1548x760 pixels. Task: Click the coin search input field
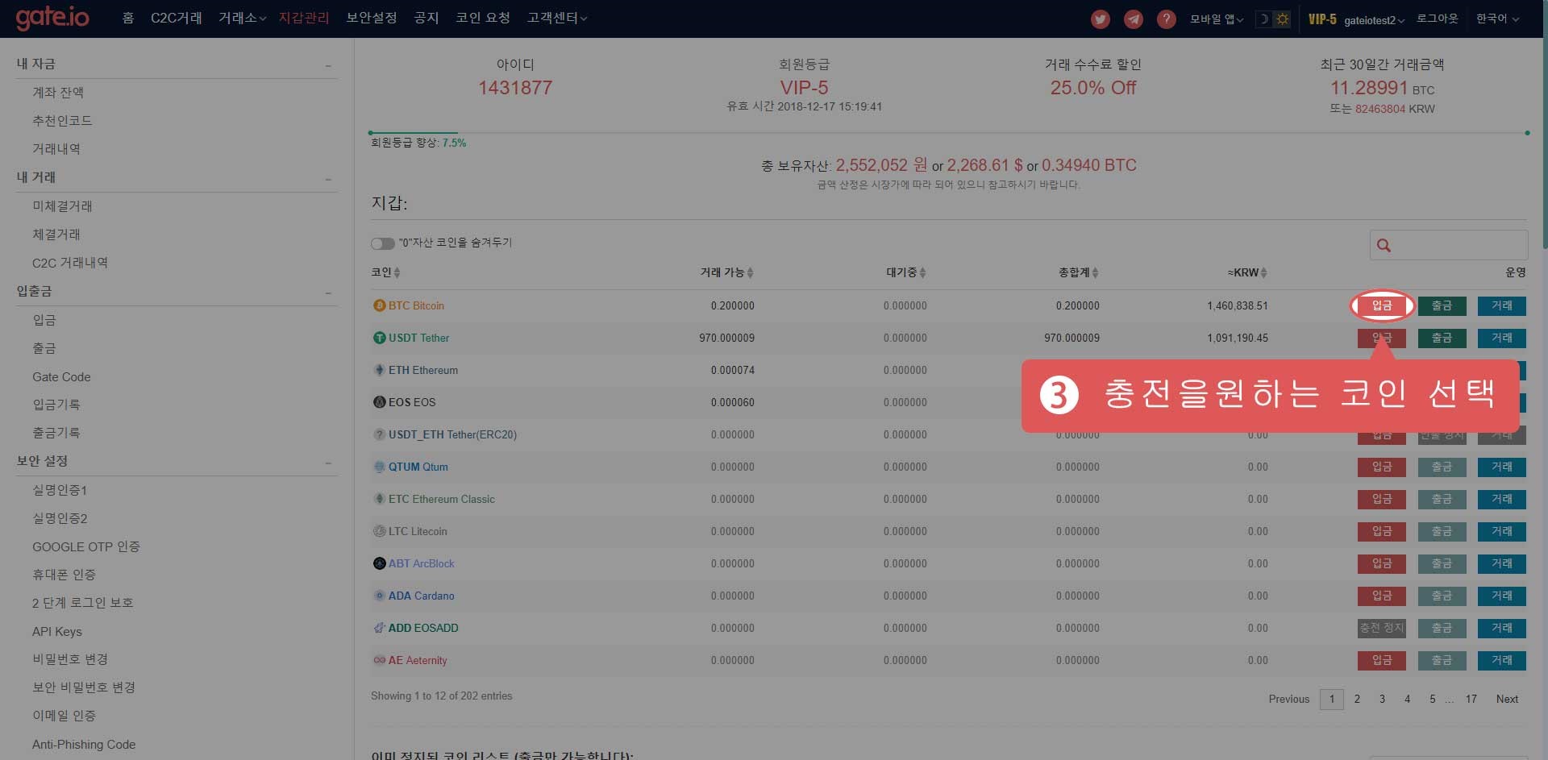click(1449, 245)
